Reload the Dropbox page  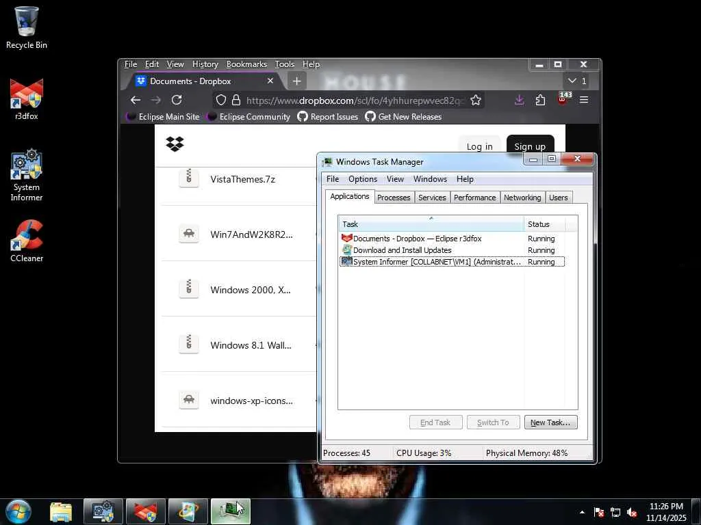tap(177, 100)
